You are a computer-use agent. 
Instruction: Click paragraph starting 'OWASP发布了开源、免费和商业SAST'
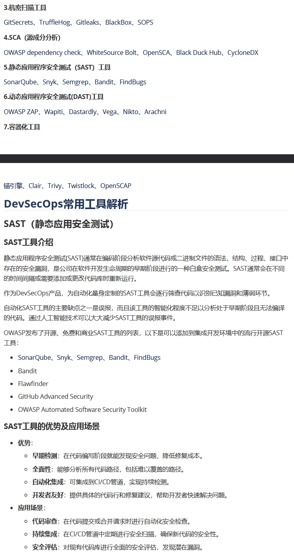click(x=143, y=337)
